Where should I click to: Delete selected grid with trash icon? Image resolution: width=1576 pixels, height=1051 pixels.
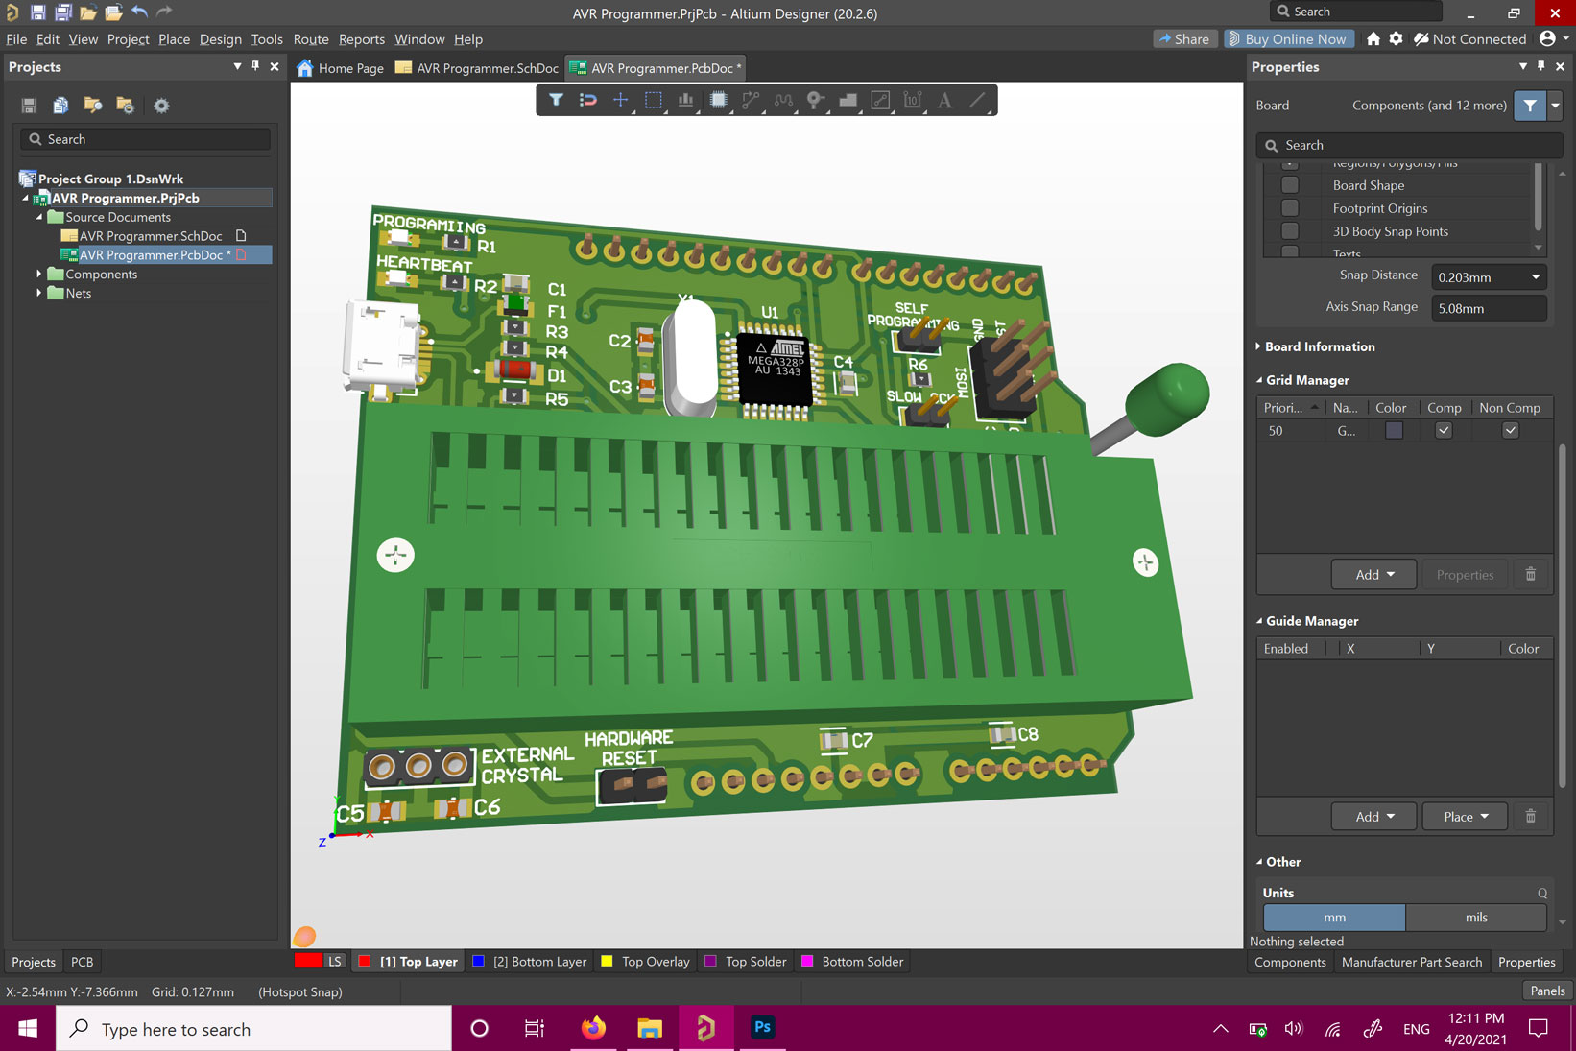pos(1531,574)
